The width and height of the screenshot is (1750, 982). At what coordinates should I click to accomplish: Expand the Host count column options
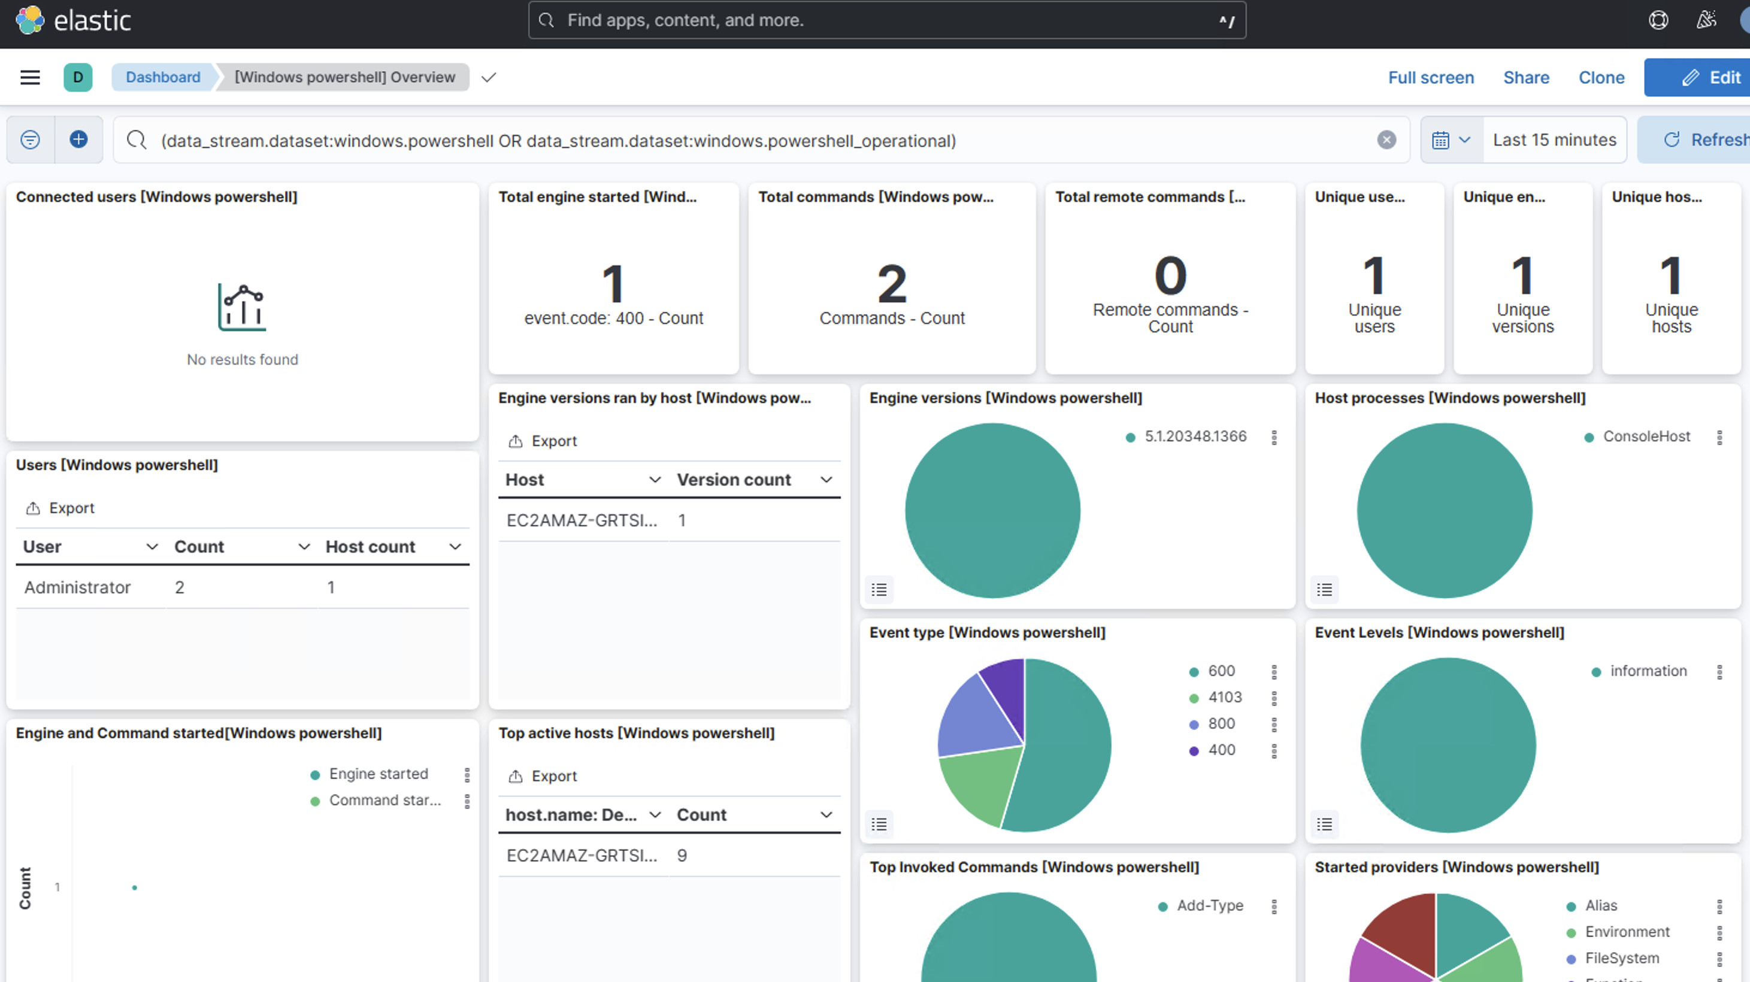455,547
